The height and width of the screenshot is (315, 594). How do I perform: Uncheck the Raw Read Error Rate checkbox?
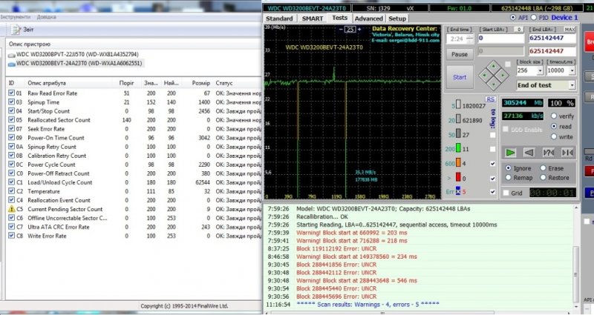point(11,93)
